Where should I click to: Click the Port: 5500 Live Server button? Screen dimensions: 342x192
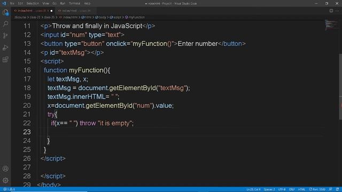(317, 189)
